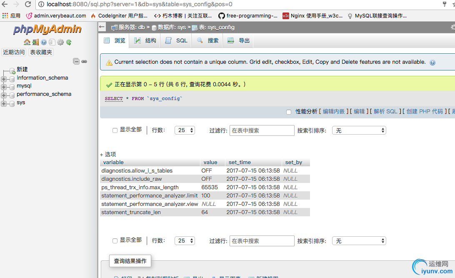Focus the upper 过滤行 search field
Viewport: 455px width, 278px height.
[x=262, y=130]
